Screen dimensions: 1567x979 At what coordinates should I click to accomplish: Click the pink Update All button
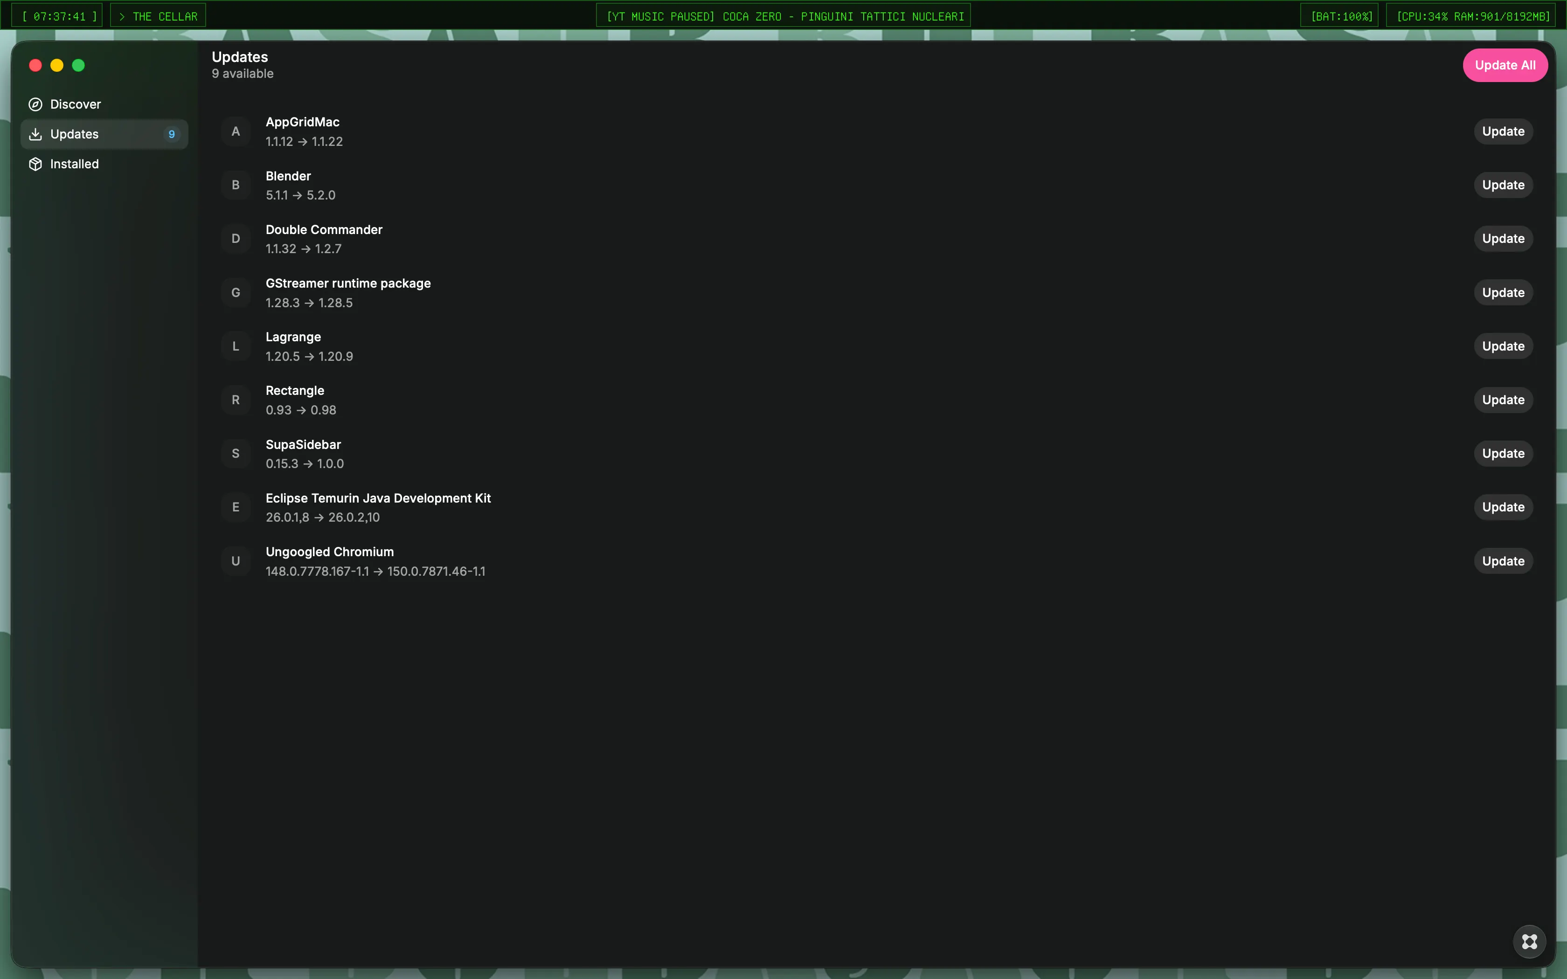(x=1505, y=65)
